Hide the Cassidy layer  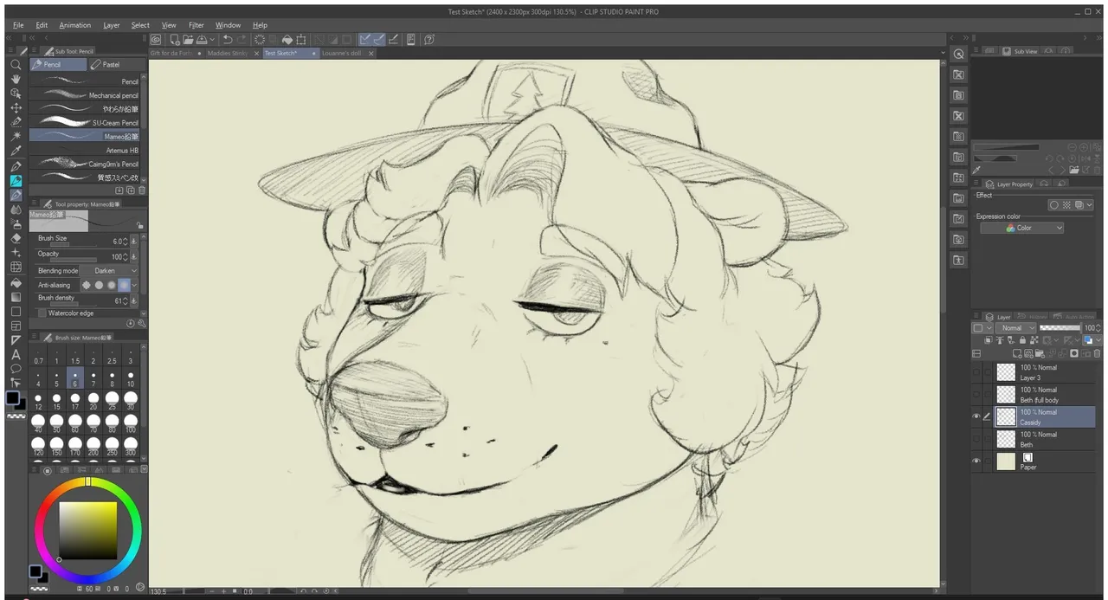click(x=976, y=416)
